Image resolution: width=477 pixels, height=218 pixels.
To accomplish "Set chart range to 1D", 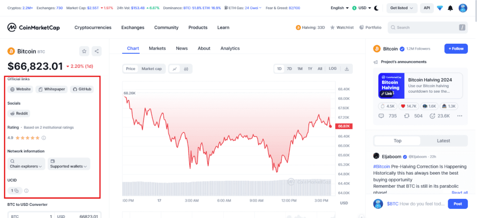I will tap(279, 69).
